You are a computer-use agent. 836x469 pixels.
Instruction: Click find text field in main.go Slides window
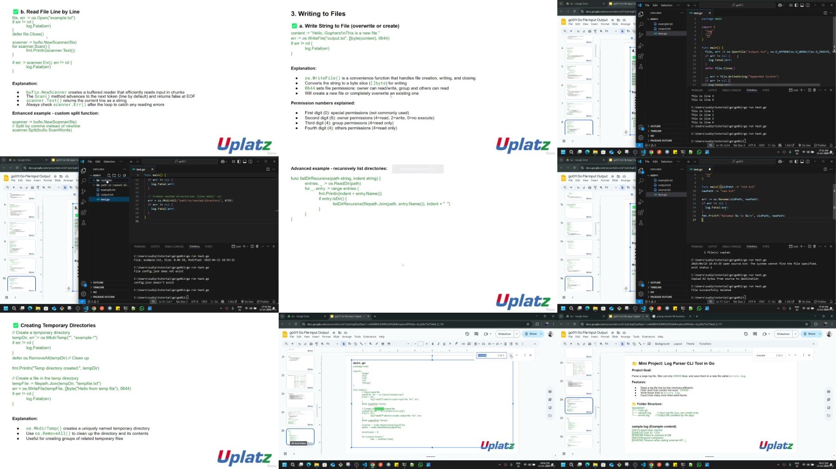coord(491,355)
